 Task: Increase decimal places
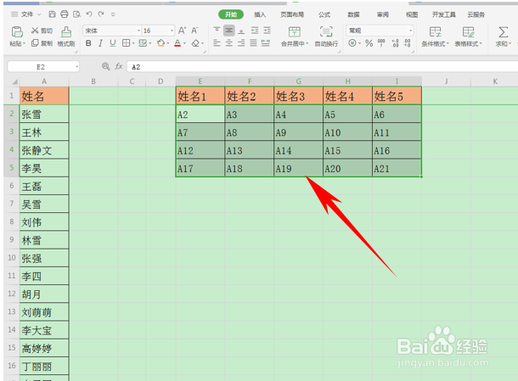[395, 43]
